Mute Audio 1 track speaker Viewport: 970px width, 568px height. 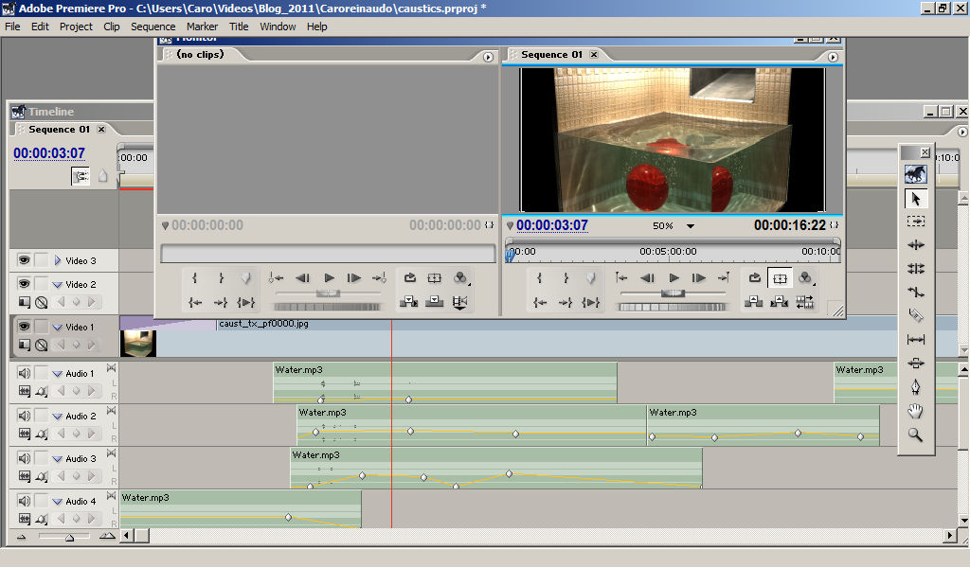click(x=24, y=373)
